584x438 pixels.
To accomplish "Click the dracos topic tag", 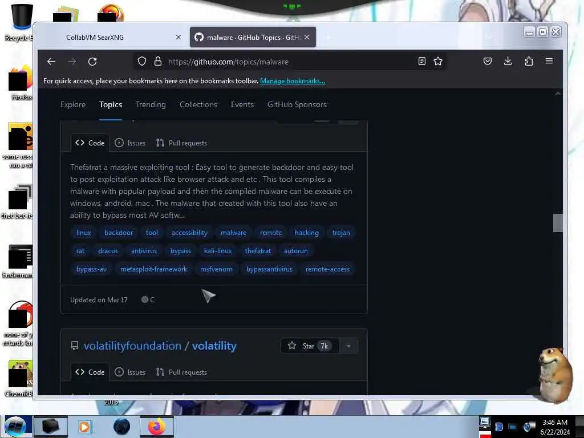I will 108,251.
